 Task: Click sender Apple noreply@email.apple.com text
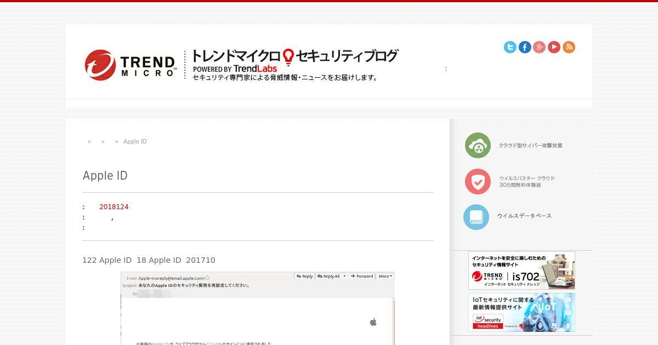(x=172, y=278)
